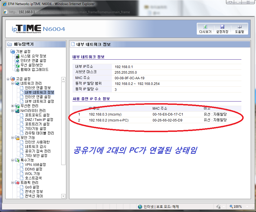Click the page icon beside QoS 설정
Screen dimensions: 256x212
pyautogui.click(x=22, y=187)
